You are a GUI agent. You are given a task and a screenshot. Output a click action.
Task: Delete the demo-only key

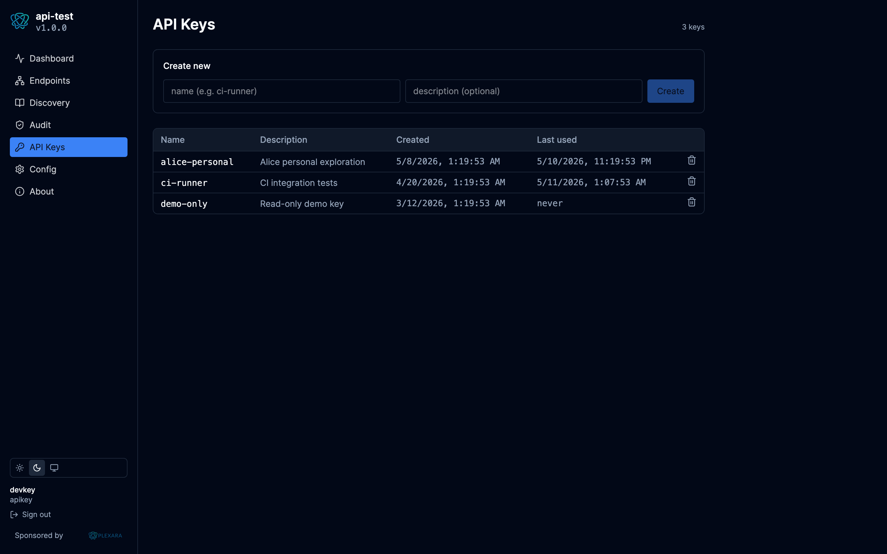pyautogui.click(x=692, y=202)
